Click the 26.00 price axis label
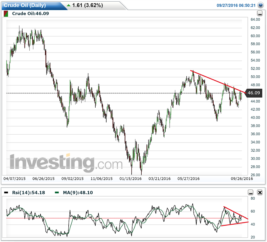The height and width of the screenshot is (242, 267). click(255, 175)
